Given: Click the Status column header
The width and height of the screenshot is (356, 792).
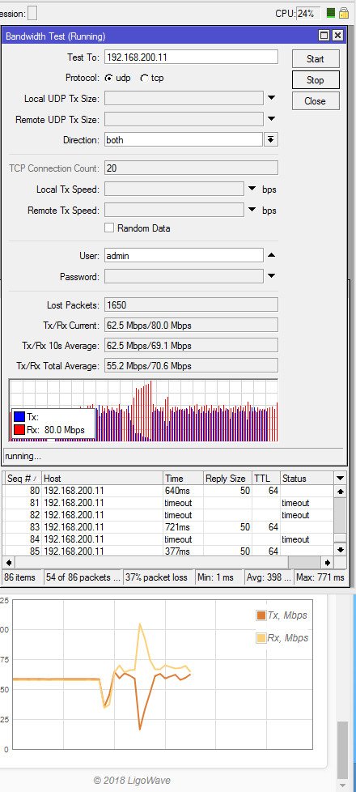Looking at the screenshot, I should coord(307,479).
